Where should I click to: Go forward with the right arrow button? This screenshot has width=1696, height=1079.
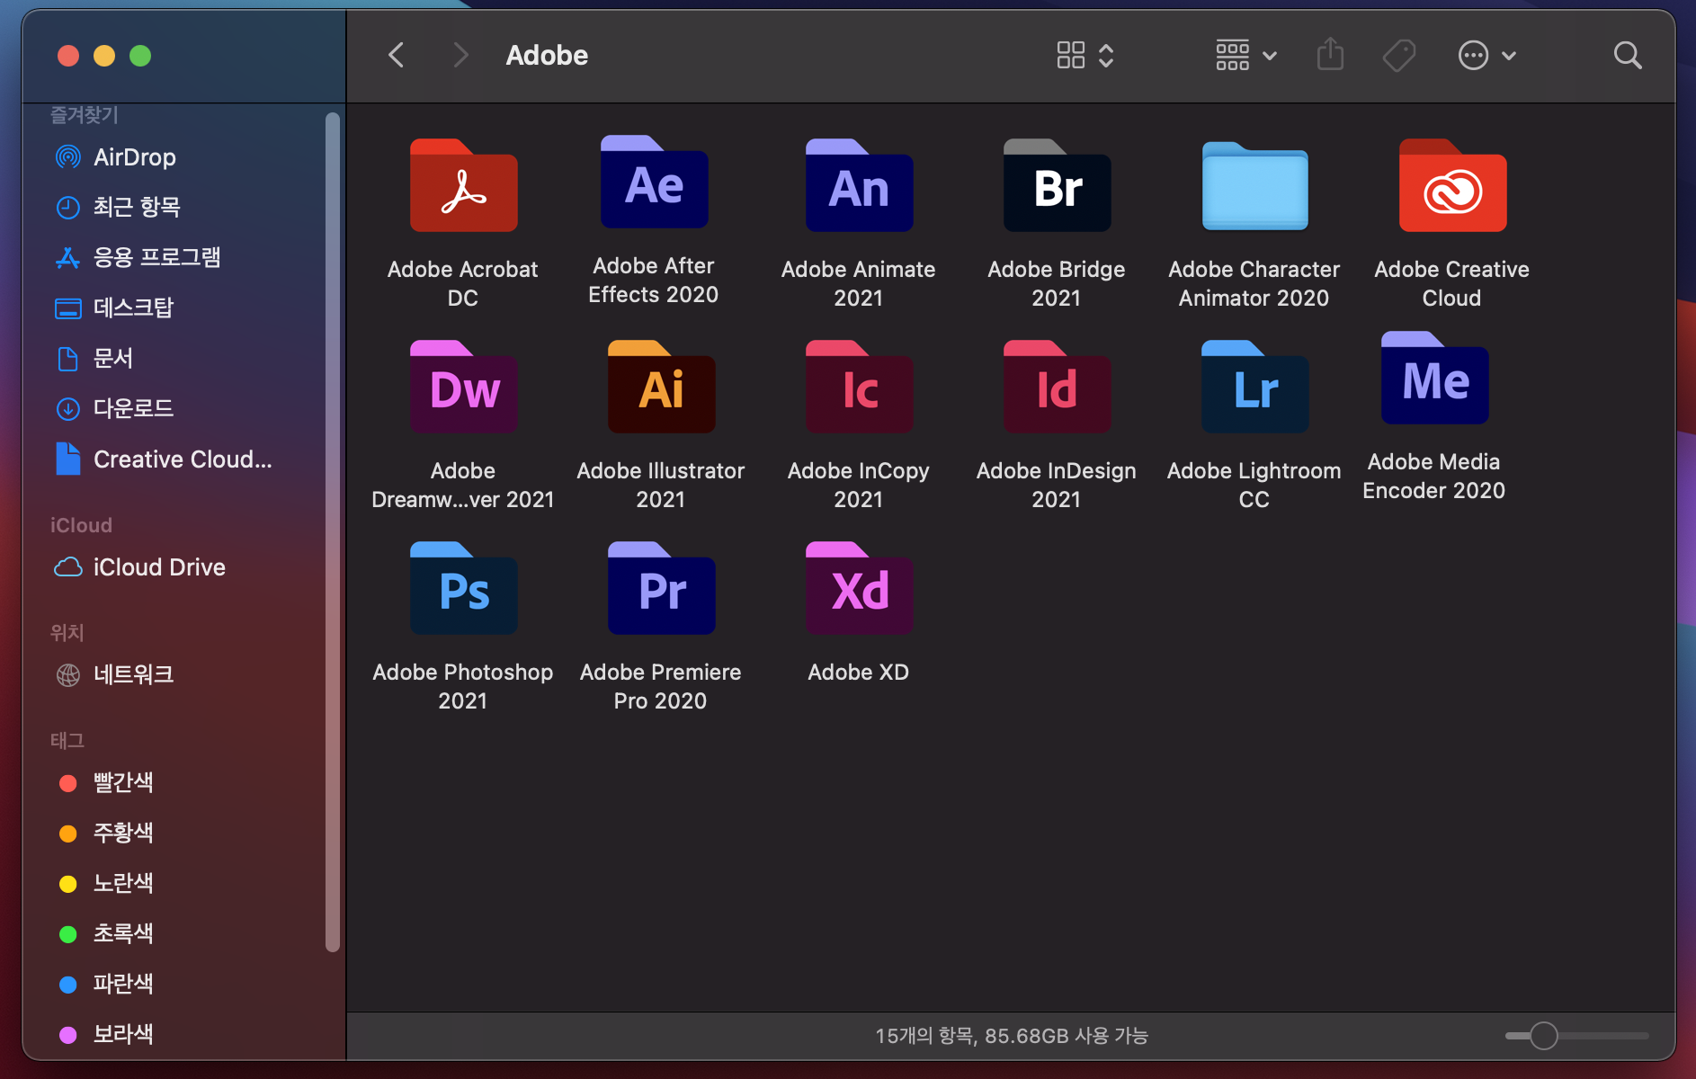click(460, 55)
